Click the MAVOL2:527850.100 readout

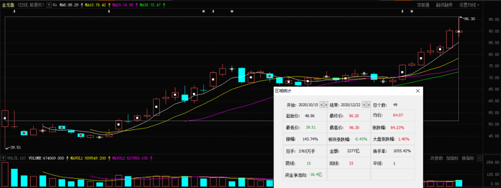[130, 158]
